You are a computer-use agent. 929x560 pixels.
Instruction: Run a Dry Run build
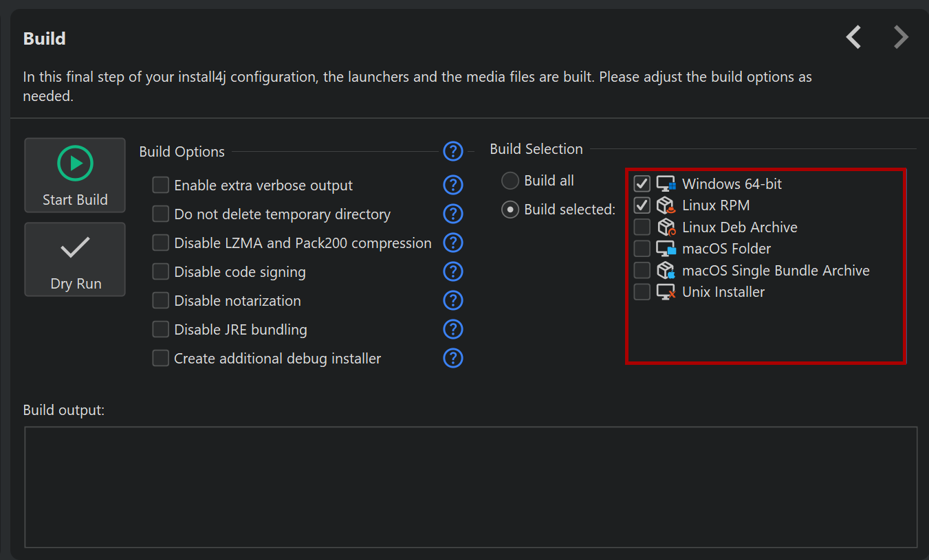coord(75,260)
